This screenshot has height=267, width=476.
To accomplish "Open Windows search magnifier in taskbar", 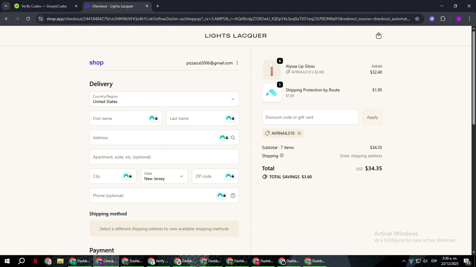I will pos(21,261).
